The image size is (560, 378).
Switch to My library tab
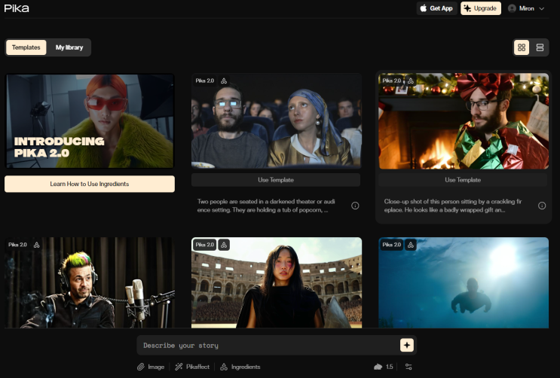69,47
